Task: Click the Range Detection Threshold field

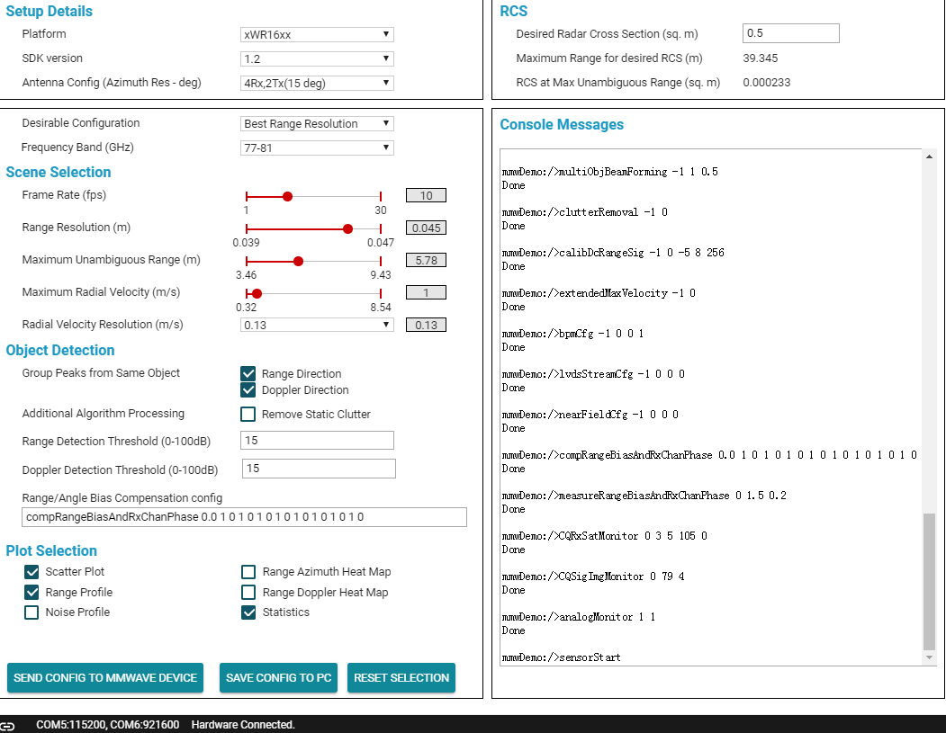Action: 317,440
